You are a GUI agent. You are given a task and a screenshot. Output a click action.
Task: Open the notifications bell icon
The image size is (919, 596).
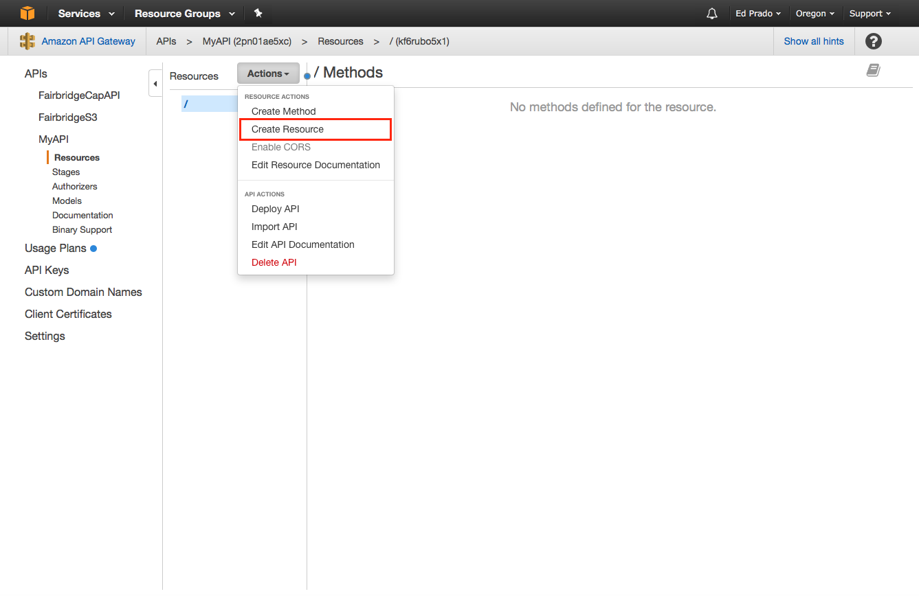coord(712,14)
